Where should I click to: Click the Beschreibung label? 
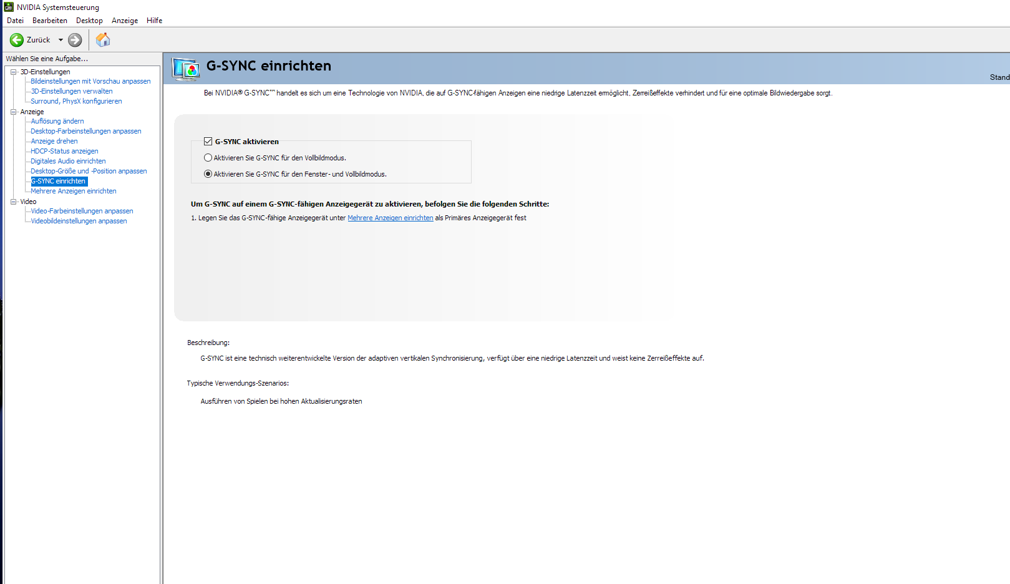(x=208, y=343)
